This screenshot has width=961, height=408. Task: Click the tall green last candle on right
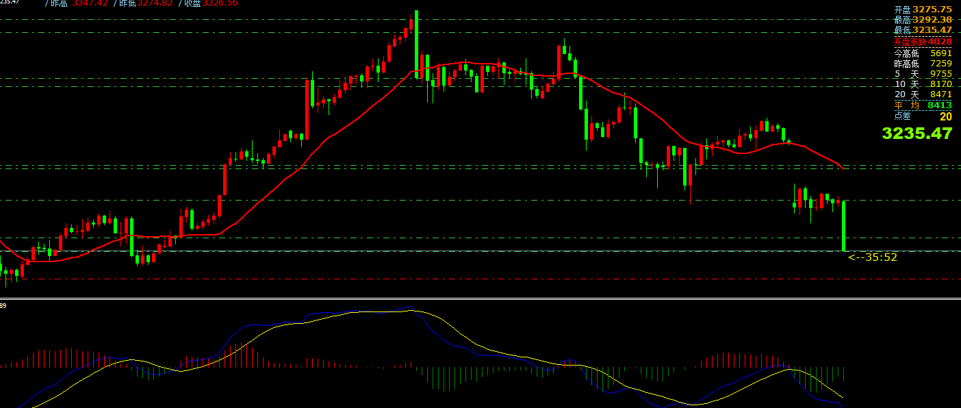click(844, 226)
